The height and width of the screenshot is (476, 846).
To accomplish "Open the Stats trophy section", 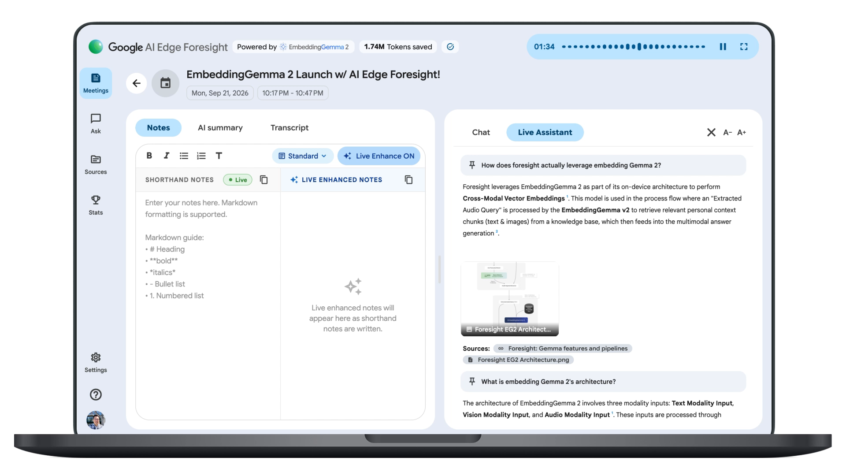I will [x=96, y=205].
